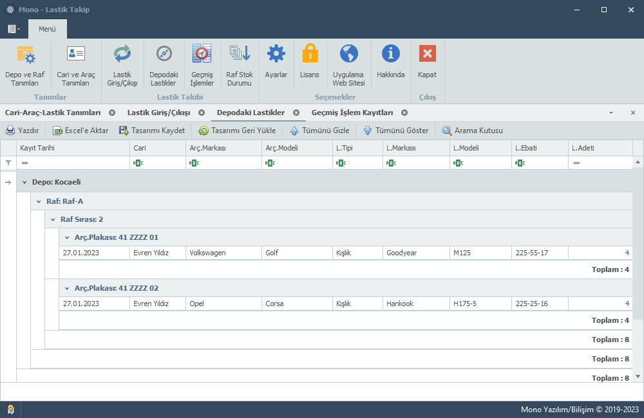Collapse the Raf: Raf-A group
The height and width of the screenshot is (418, 644).
coord(39,202)
